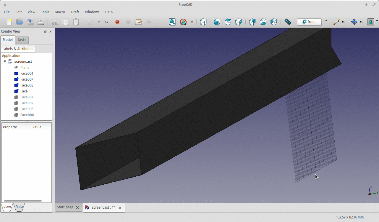Screen dimensions: 379x222
Task: Open the Macro menu
Action: 60,12
